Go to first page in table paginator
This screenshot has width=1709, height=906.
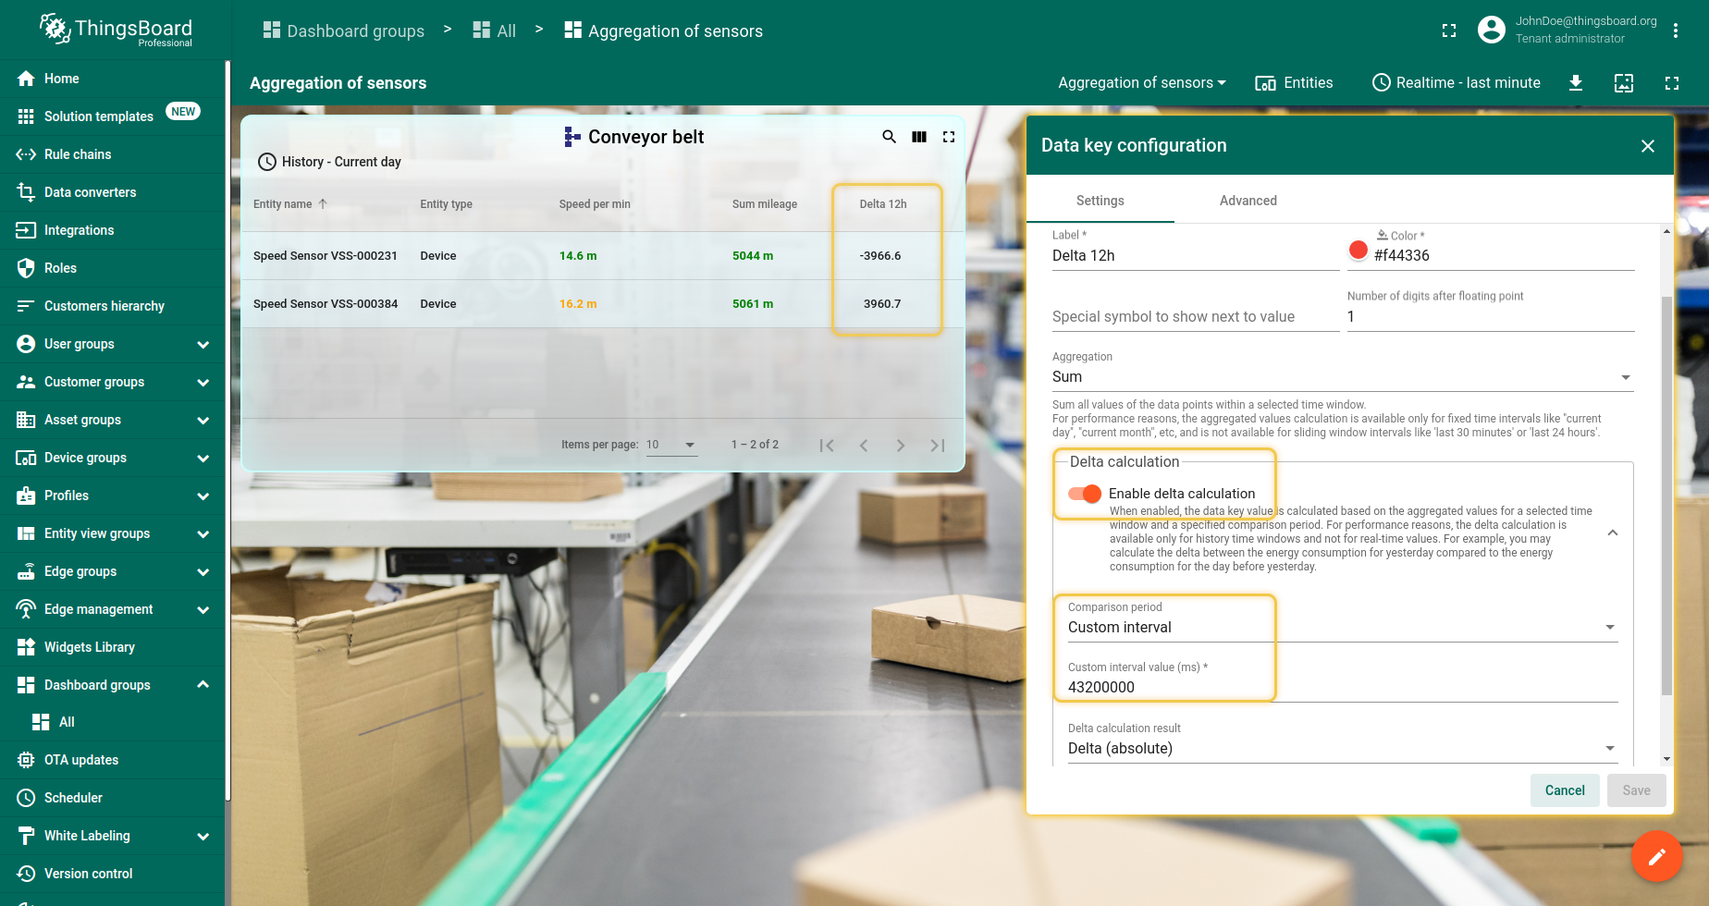click(827, 446)
